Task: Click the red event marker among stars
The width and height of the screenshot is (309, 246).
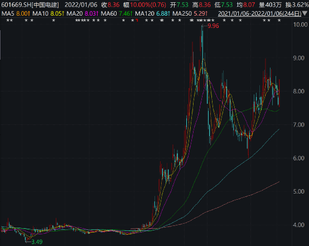Action: 137,20
